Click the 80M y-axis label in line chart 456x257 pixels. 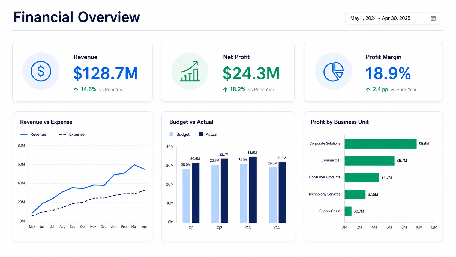21,146
